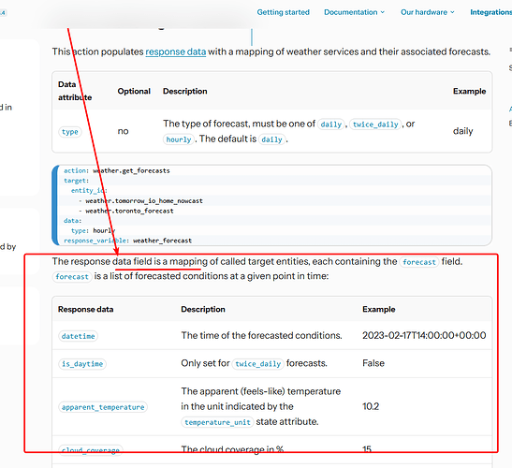Click the 10.2 example value

click(371, 406)
